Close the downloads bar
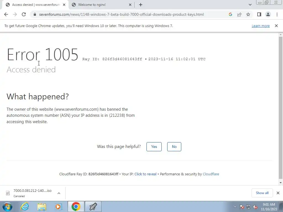This screenshot has width=283, height=212. click(278, 193)
